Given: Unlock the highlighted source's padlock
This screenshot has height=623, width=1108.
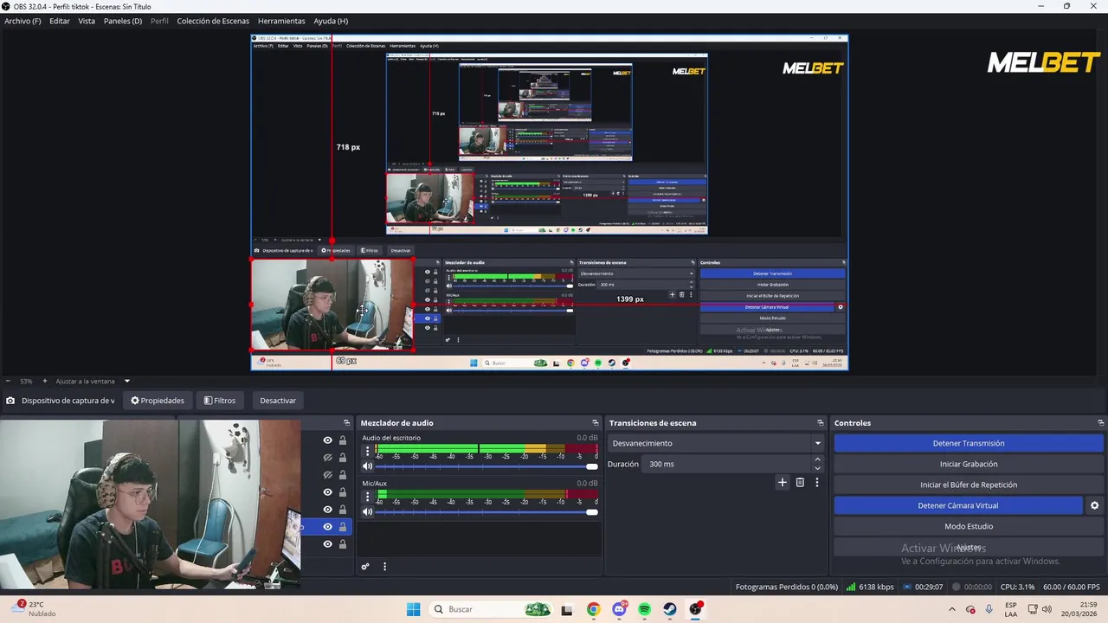Looking at the screenshot, I should point(343,527).
